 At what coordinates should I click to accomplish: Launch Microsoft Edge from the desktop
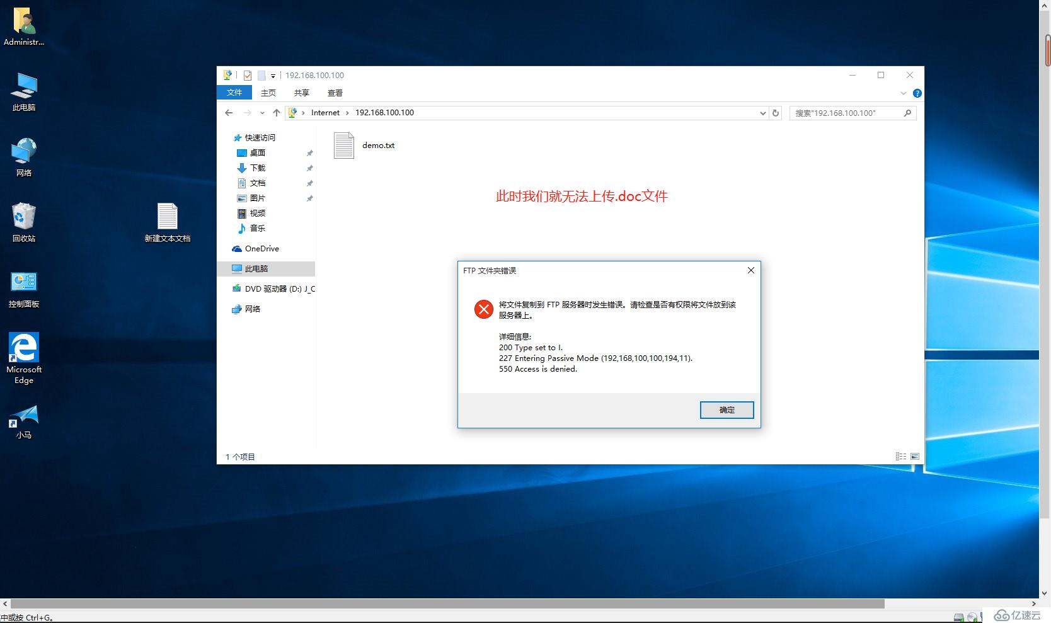(x=24, y=358)
